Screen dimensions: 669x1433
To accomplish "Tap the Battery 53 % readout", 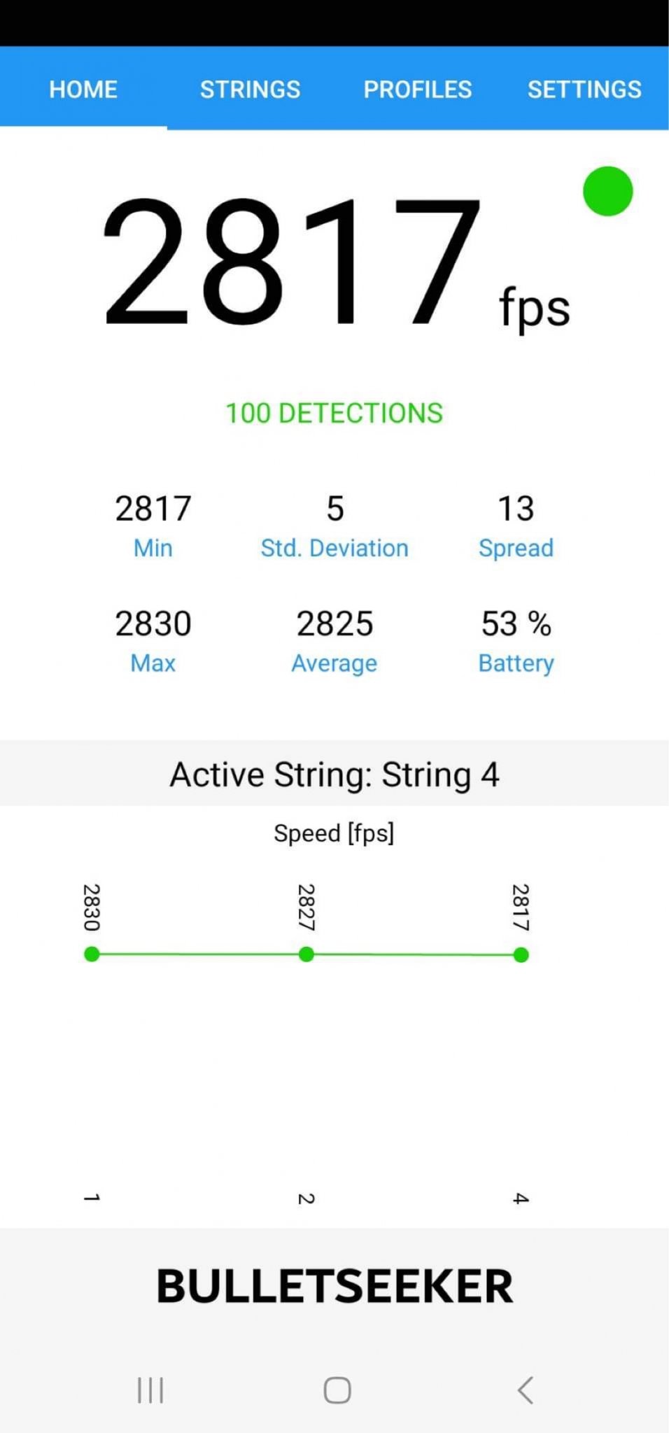I will 516,642.
